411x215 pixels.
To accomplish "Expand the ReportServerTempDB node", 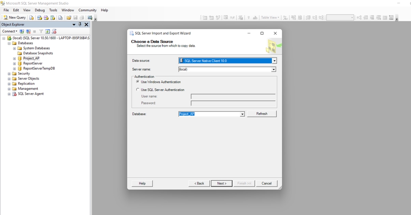I will pyautogui.click(x=15, y=69).
